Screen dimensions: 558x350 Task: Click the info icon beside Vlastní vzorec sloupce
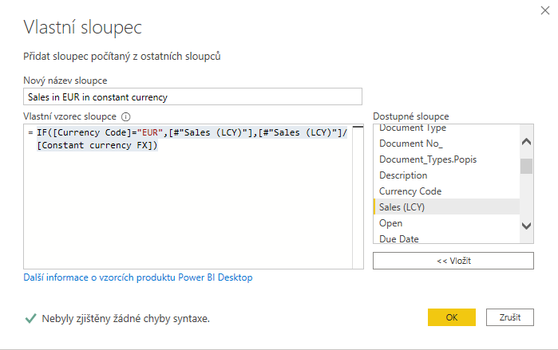coord(126,116)
